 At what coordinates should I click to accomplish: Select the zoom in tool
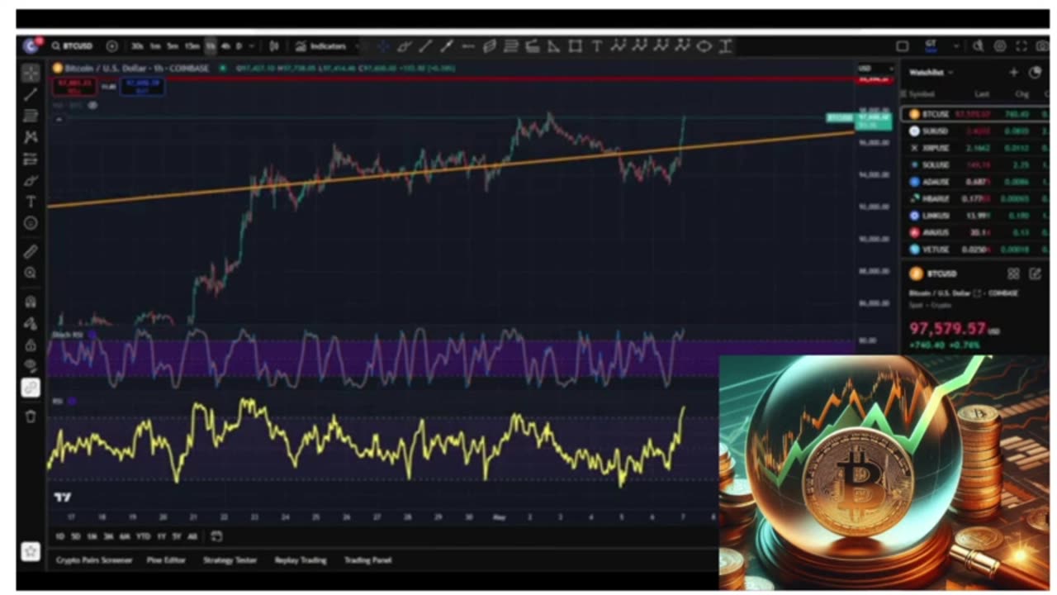click(x=31, y=273)
